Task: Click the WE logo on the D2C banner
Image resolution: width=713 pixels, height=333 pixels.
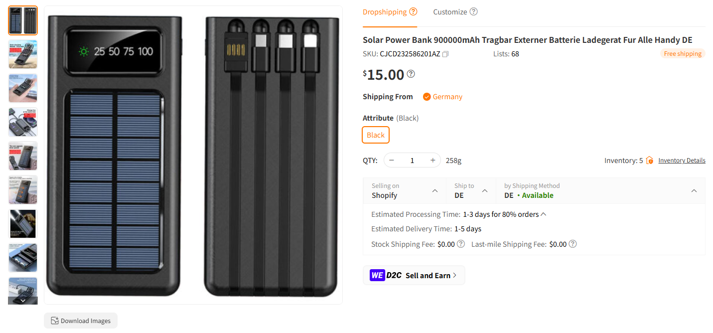Action: [x=377, y=275]
